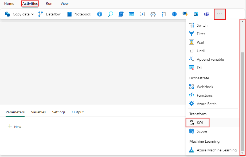Add a Notebook activity

[79, 14]
